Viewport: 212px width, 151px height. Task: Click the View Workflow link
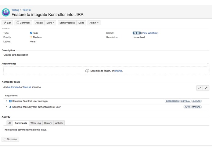point(150,33)
